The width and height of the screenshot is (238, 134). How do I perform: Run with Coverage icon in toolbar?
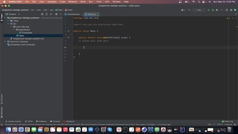pyautogui.click(x=217, y=10)
